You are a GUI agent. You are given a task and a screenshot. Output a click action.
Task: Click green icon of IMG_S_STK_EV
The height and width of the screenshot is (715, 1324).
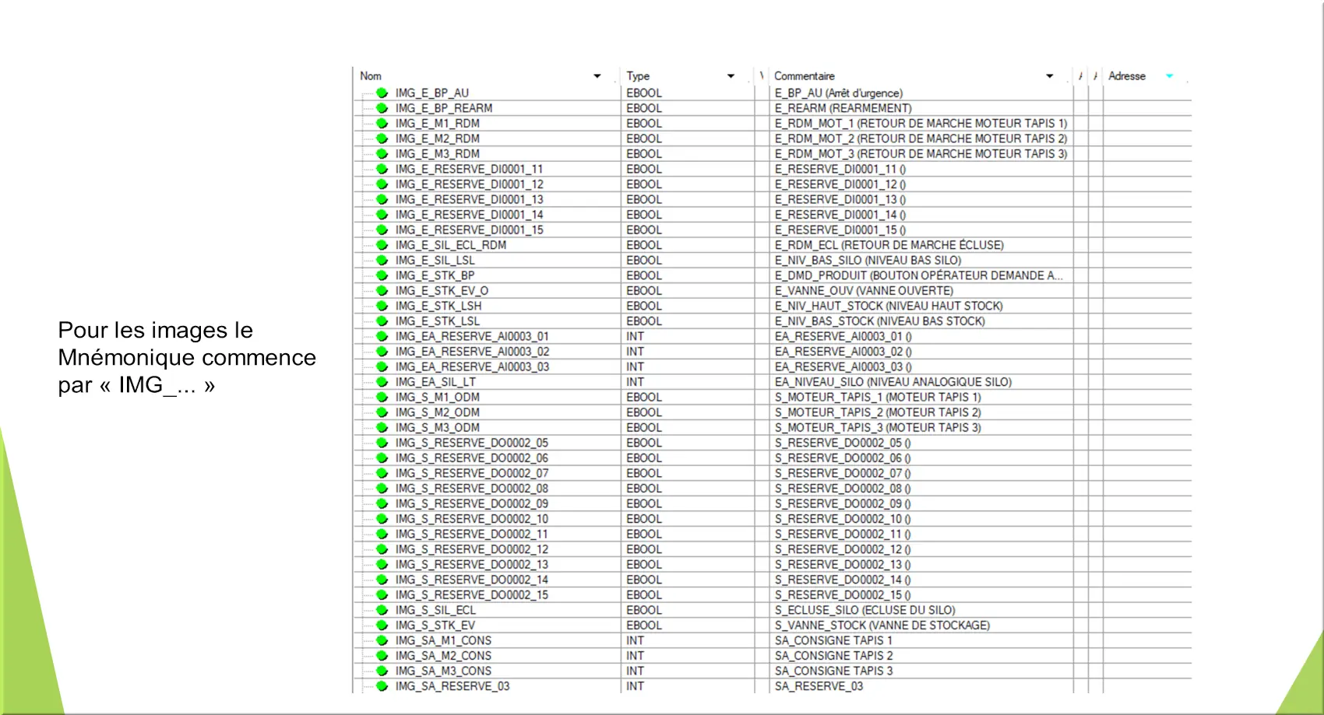pos(382,625)
